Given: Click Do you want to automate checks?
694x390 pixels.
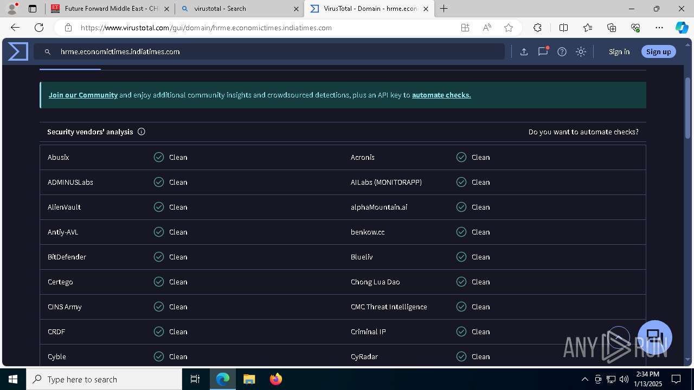Looking at the screenshot, I should click(583, 132).
